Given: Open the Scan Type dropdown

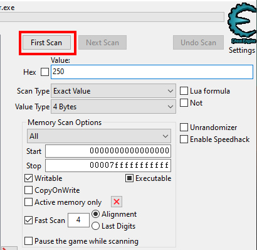Looking at the screenshot, I should pyautogui.click(x=113, y=91).
